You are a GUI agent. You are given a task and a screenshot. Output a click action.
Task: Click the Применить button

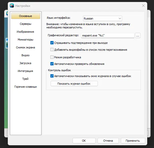133,141
